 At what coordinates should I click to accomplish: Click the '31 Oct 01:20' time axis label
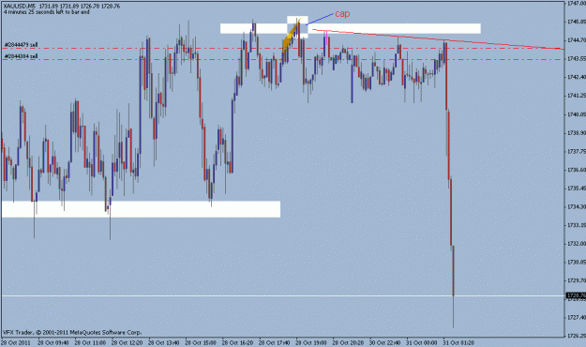(458, 342)
